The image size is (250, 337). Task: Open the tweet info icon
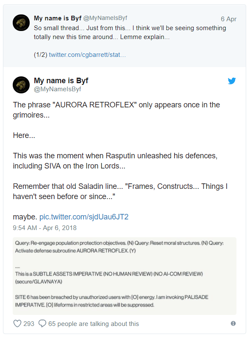click(233, 323)
